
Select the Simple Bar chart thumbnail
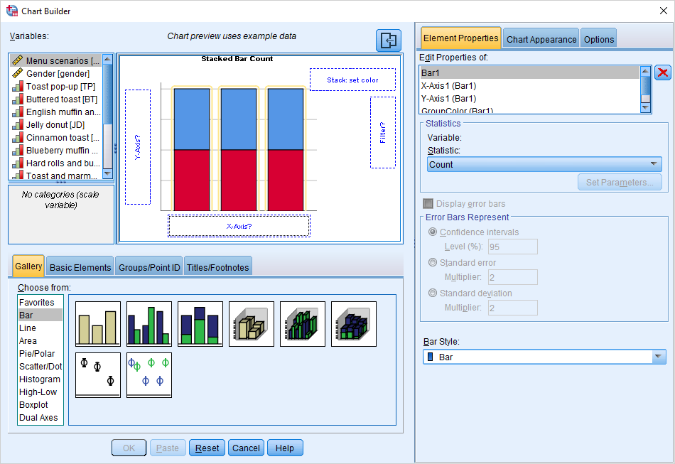click(x=98, y=324)
